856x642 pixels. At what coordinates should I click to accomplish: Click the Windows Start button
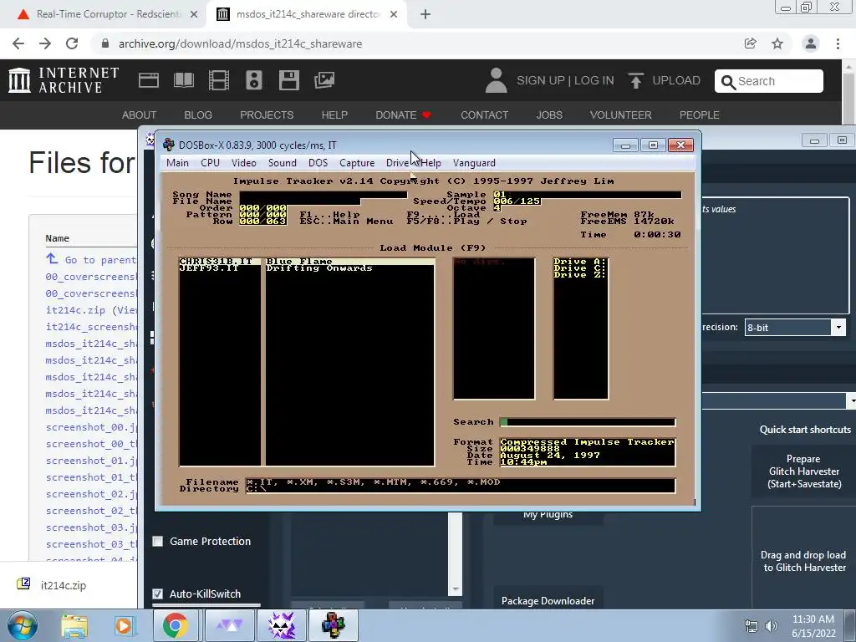pyautogui.click(x=22, y=625)
